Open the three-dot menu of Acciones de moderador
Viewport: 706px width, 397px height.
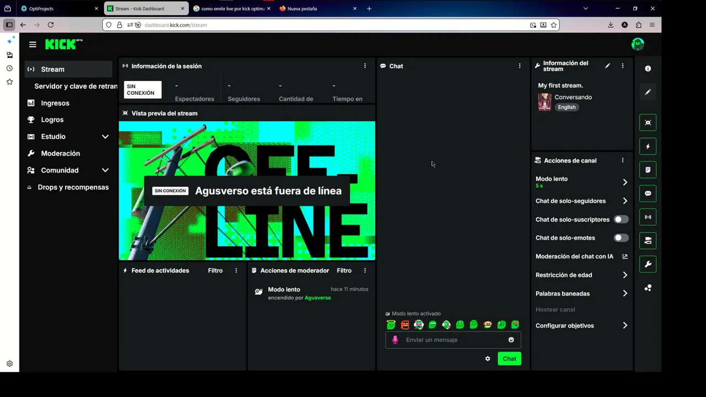[365, 270]
